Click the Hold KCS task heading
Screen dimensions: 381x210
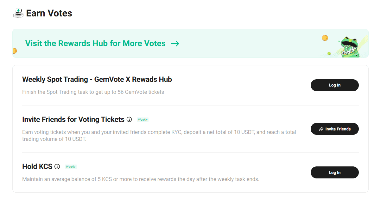37,166
